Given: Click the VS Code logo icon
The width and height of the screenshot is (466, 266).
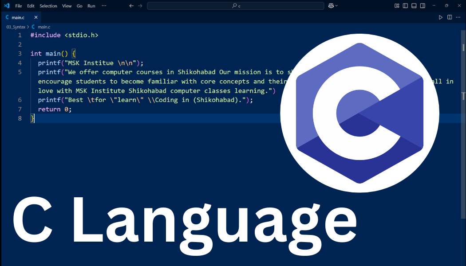Looking at the screenshot, I should [7, 6].
